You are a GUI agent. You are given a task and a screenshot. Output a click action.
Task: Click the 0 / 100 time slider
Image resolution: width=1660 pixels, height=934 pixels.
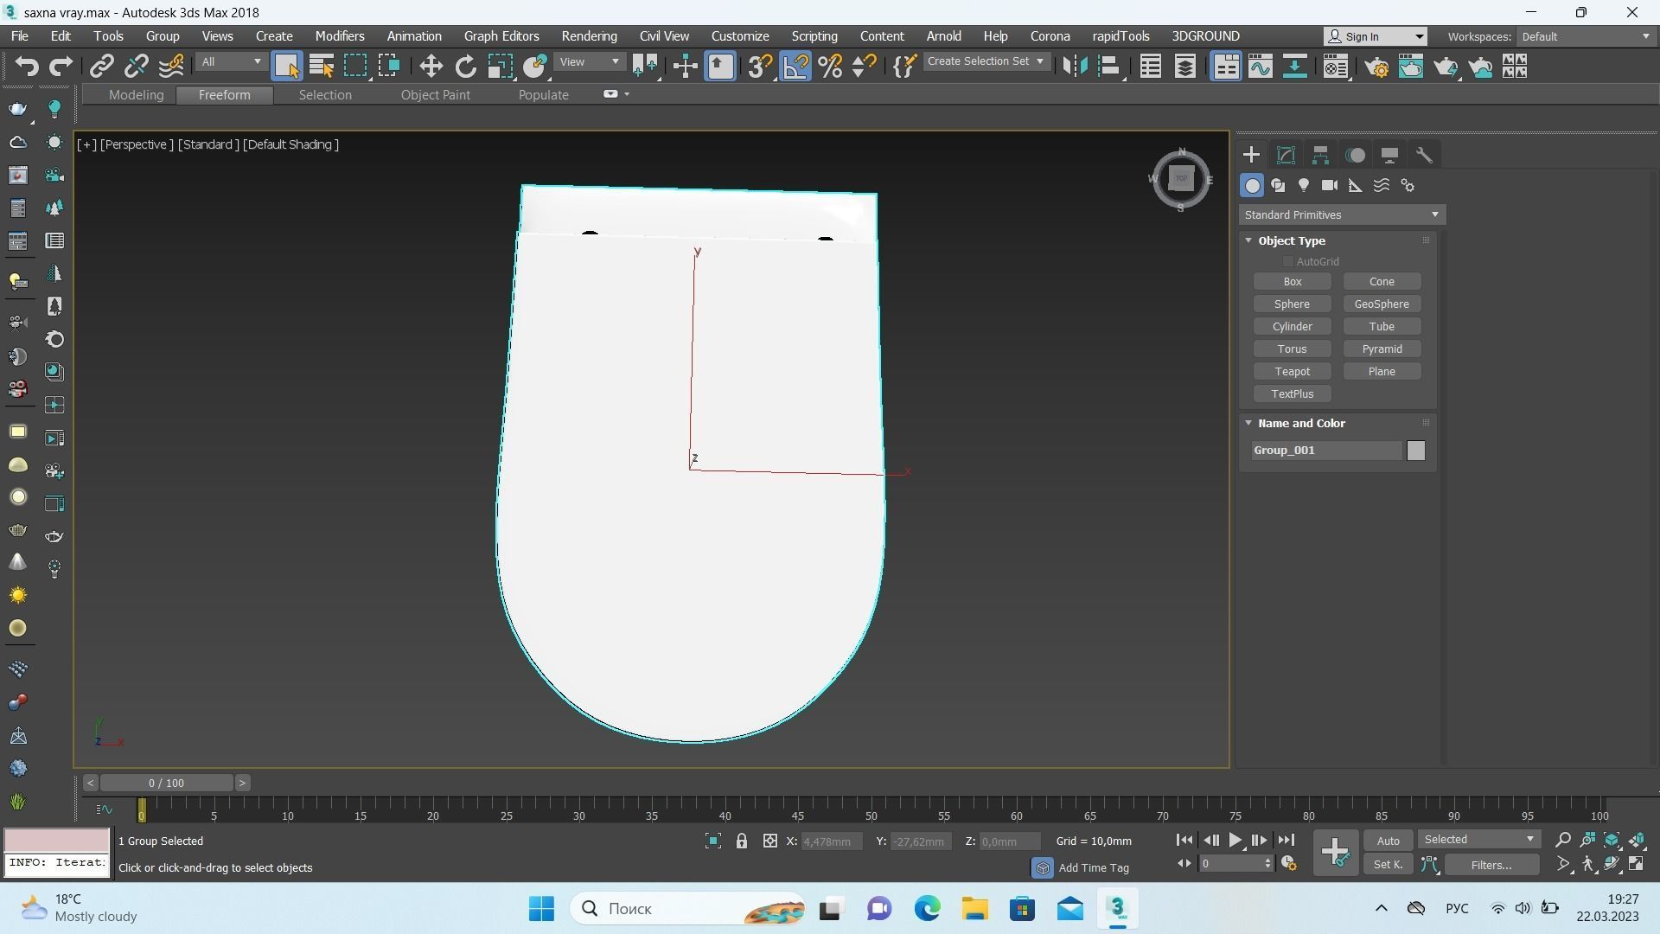pyautogui.click(x=166, y=784)
